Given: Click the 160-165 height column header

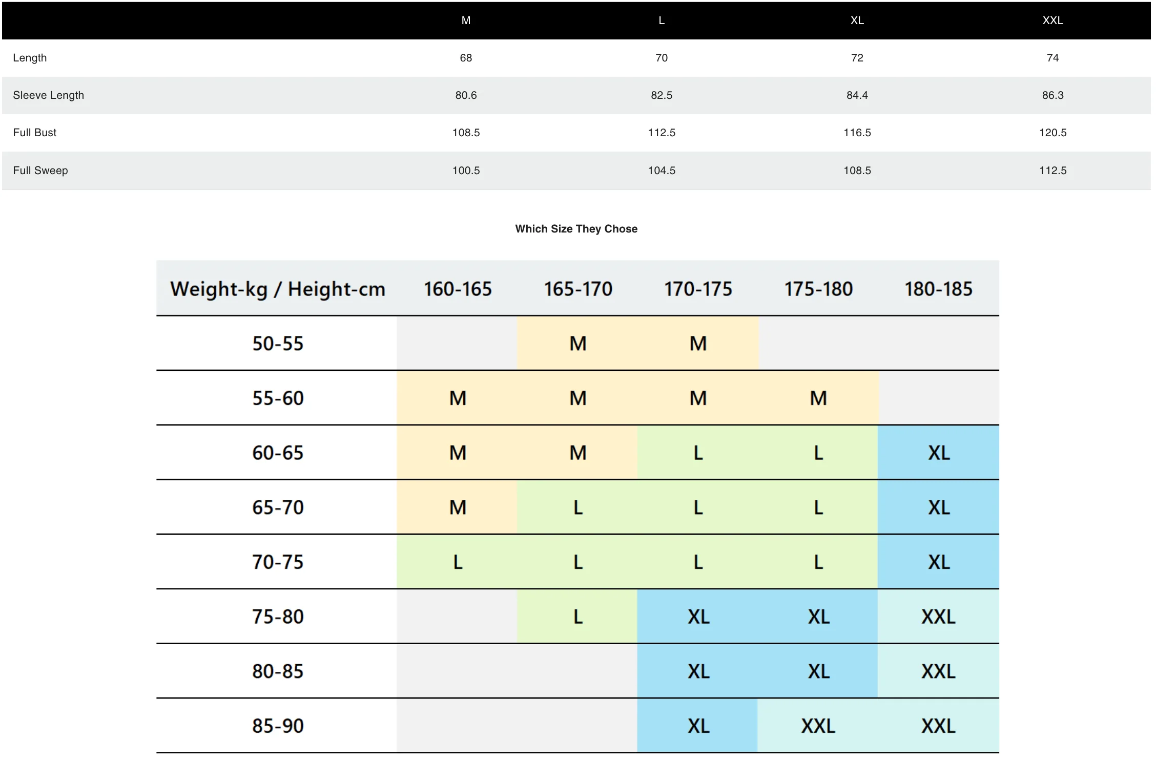Looking at the screenshot, I should click(x=458, y=289).
